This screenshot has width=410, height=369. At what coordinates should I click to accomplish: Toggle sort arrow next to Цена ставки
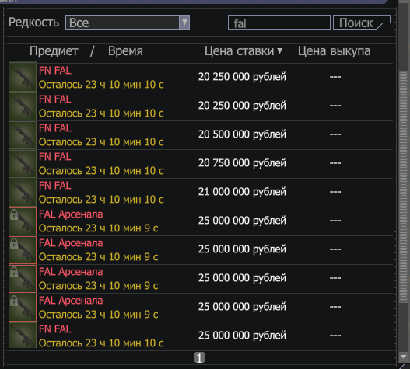[x=280, y=51]
